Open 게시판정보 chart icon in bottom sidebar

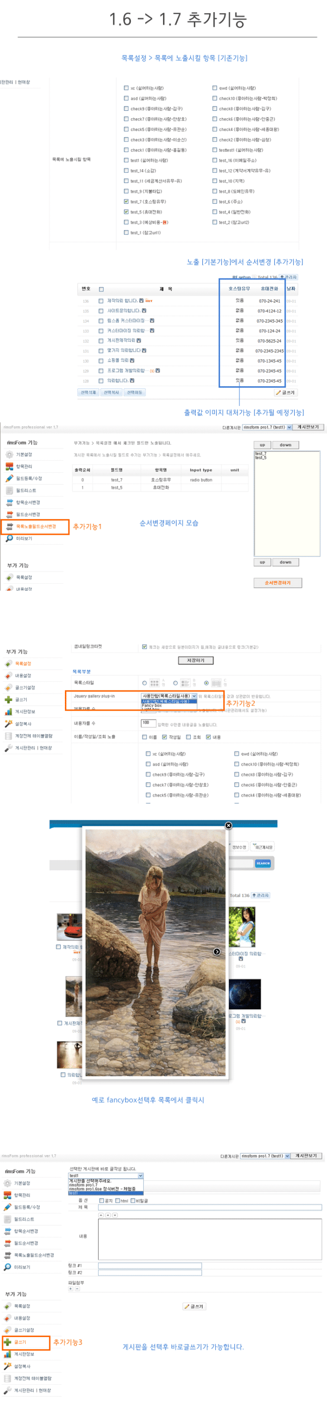(8, 1354)
